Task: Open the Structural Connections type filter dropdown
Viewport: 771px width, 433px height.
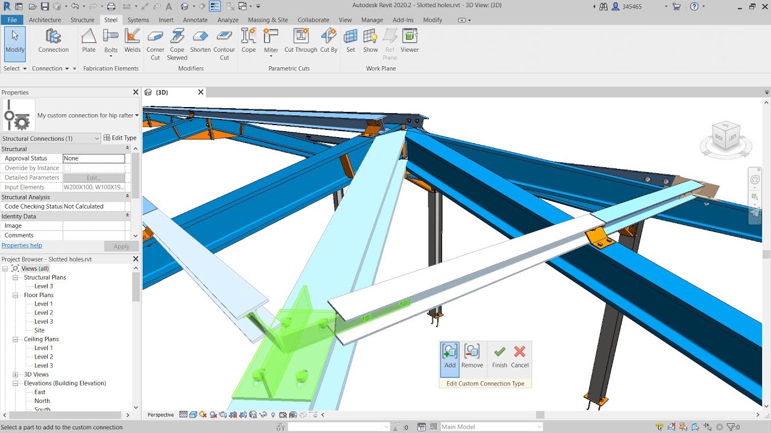Action: tap(51, 138)
